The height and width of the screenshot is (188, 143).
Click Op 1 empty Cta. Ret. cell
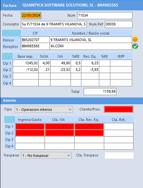[118, 126]
